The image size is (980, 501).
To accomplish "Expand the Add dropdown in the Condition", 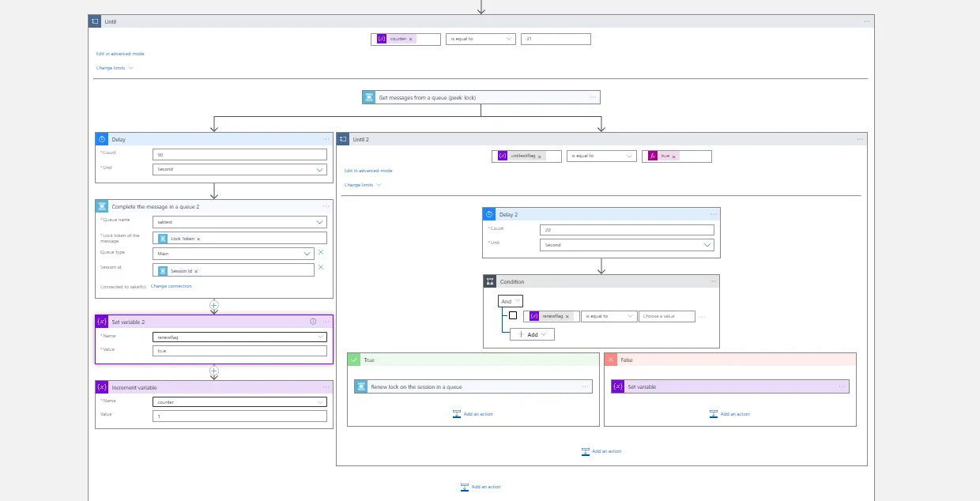I will (x=532, y=334).
